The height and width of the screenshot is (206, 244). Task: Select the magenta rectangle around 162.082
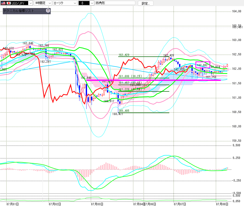click(x=203, y=65)
